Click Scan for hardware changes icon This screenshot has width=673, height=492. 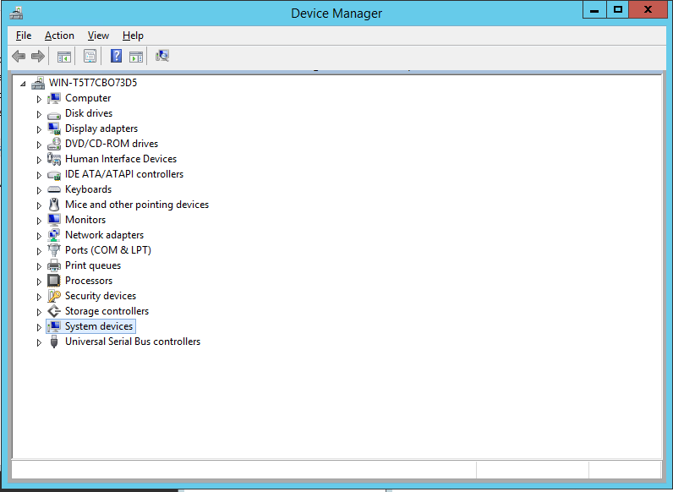(x=162, y=56)
